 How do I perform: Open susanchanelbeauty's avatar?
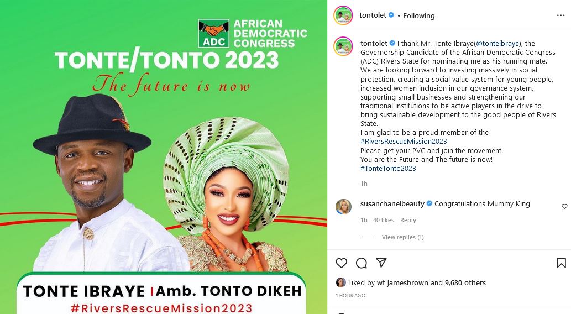[343, 206]
